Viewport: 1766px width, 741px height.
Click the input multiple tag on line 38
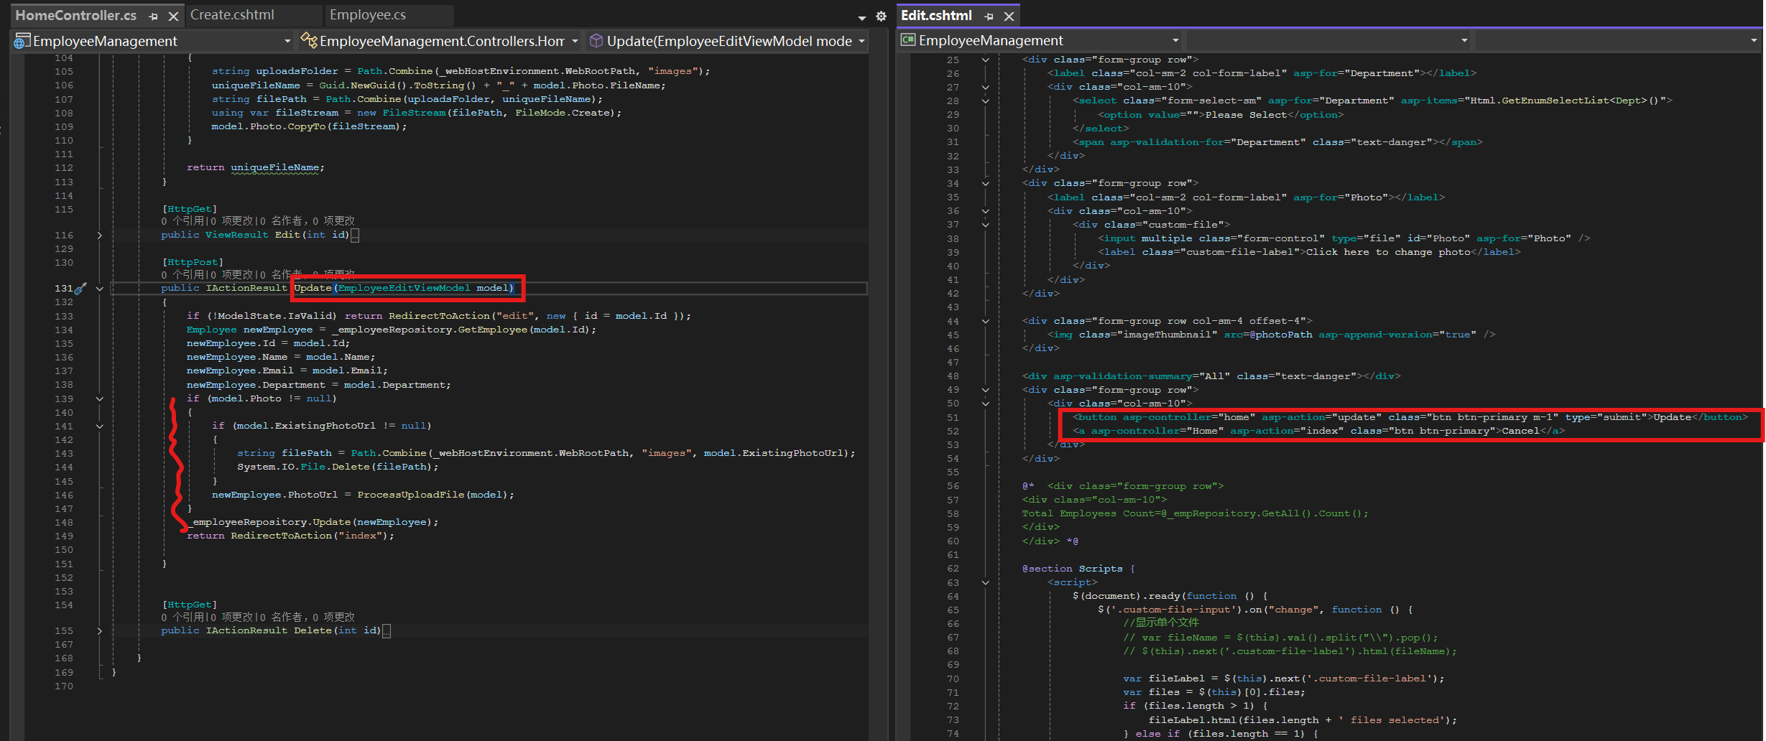1344,238
